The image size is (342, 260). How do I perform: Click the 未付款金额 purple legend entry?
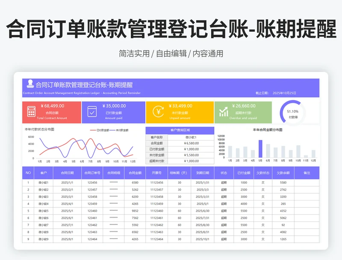point(119,130)
